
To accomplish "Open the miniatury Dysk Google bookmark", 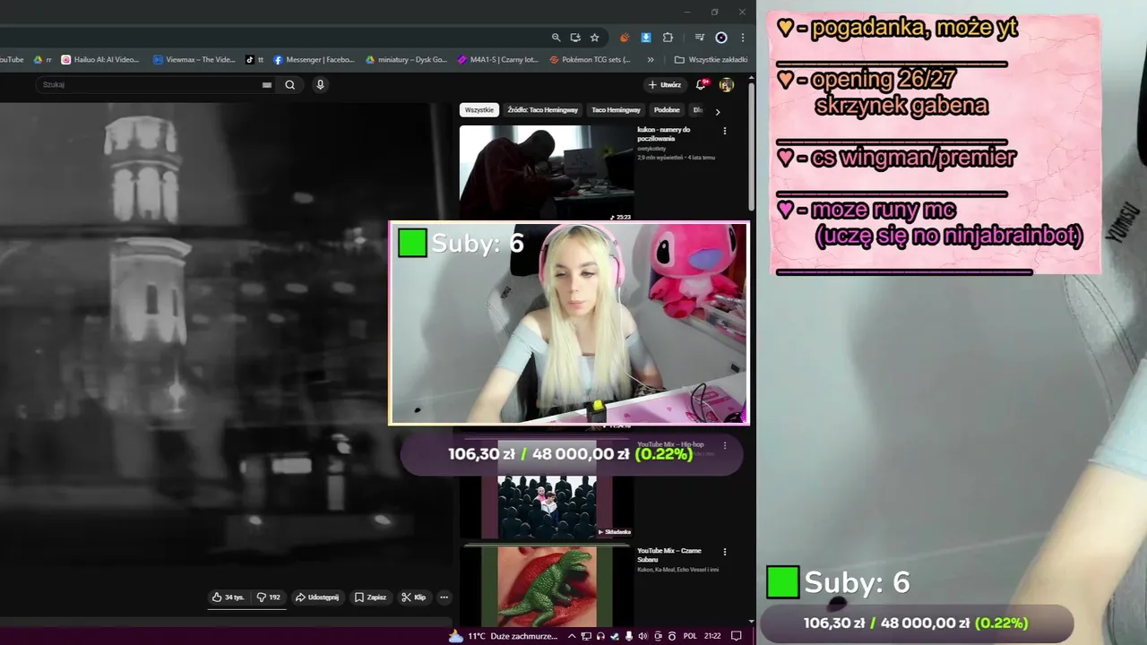I will [407, 60].
